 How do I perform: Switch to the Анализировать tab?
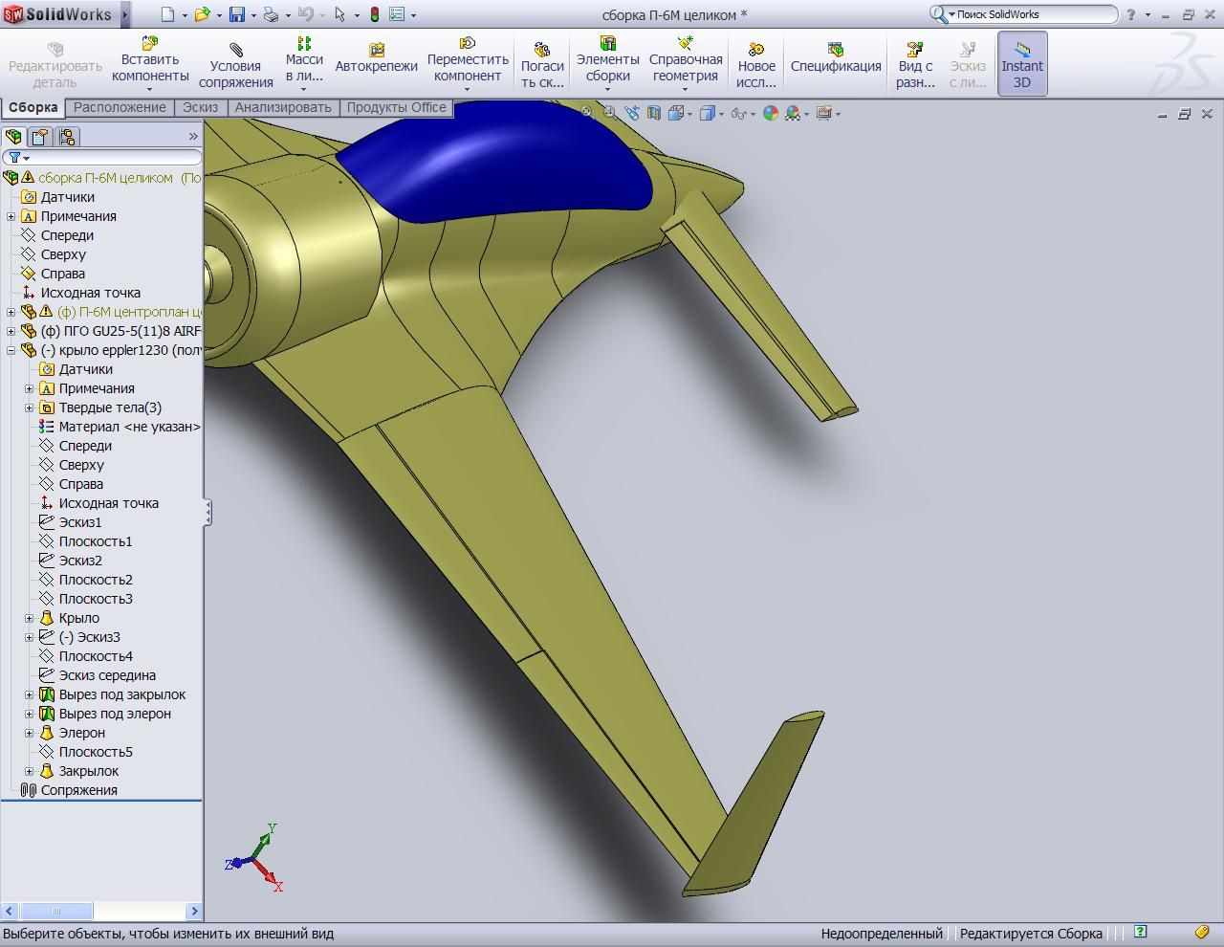tap(282, 107)
